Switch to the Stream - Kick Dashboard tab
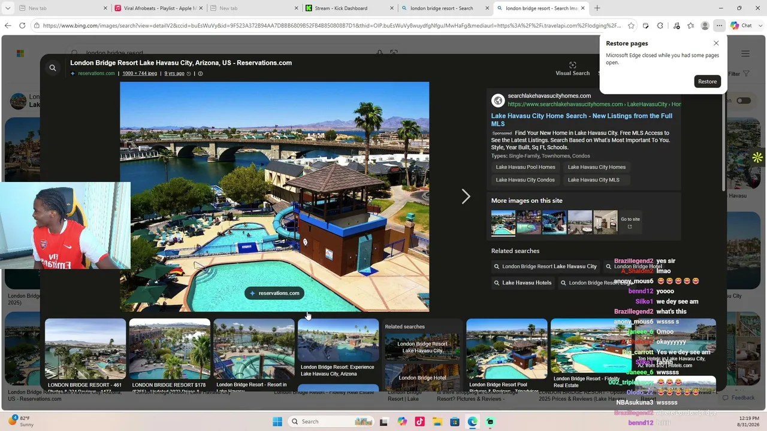The image size is (767, 431). (x=349, y=8)
